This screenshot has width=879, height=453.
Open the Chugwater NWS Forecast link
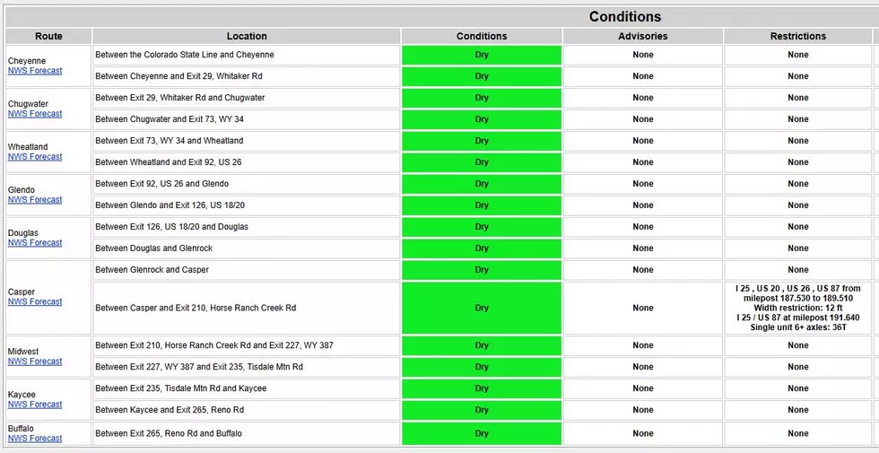[x=35, y=114]
